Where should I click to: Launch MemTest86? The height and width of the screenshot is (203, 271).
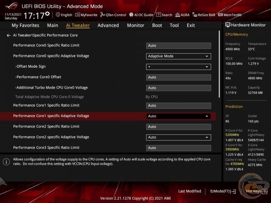pos(230,15)
